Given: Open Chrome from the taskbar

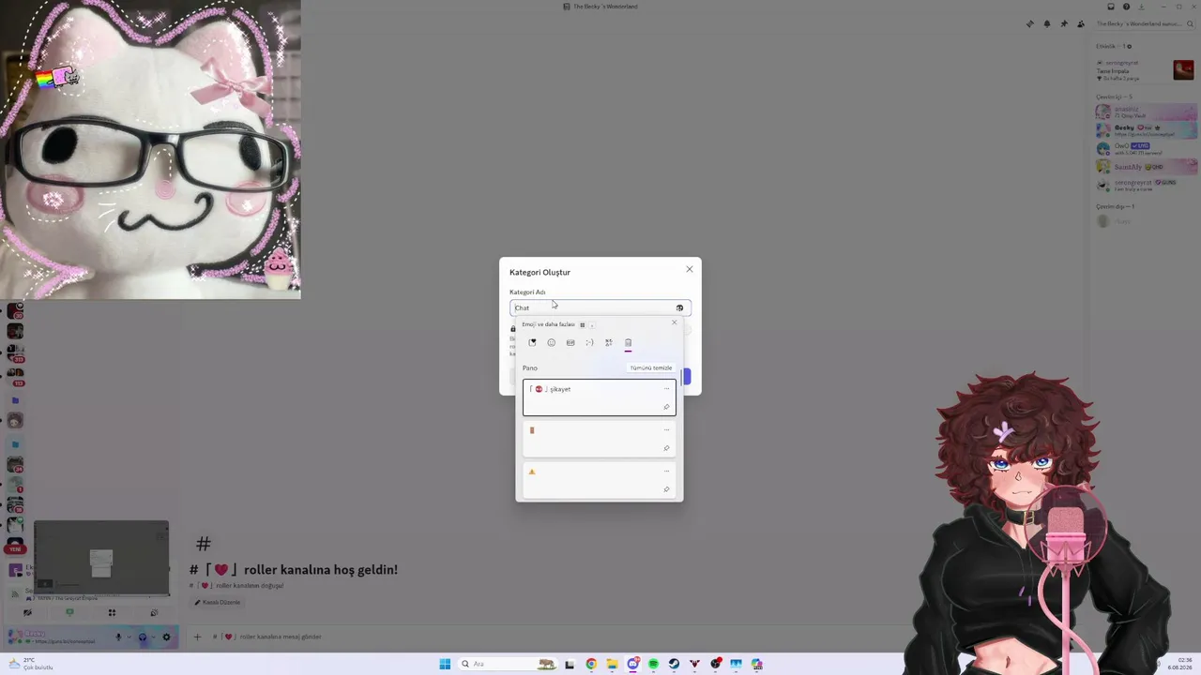Looking at the screenshot, I should (591, 664).
